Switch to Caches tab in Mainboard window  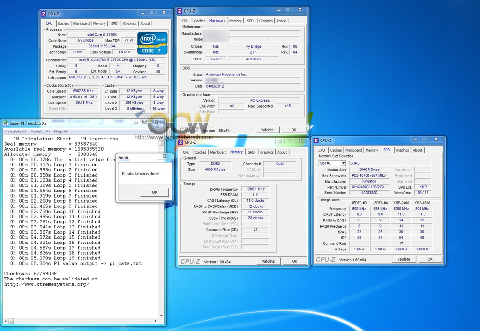point(200,21)
